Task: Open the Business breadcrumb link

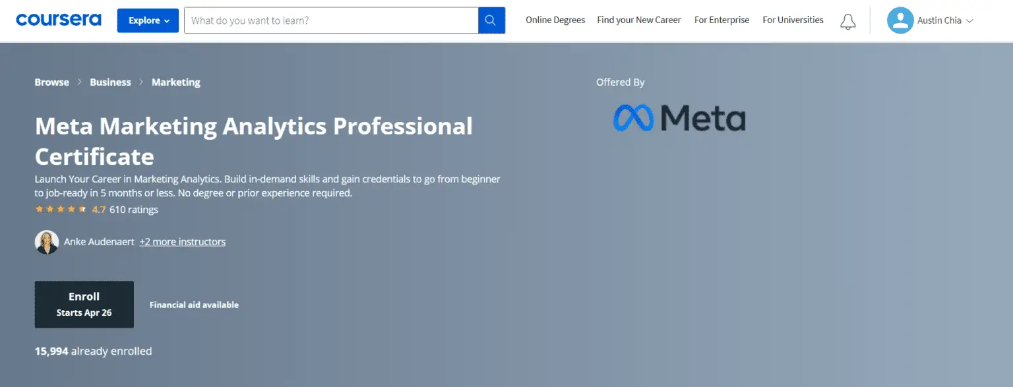Action: [109, 82]
